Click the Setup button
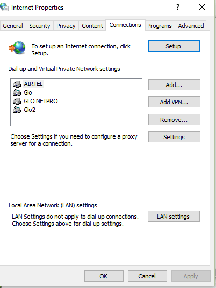The width and height of the screenshot is (216, 288). [174, 46]
